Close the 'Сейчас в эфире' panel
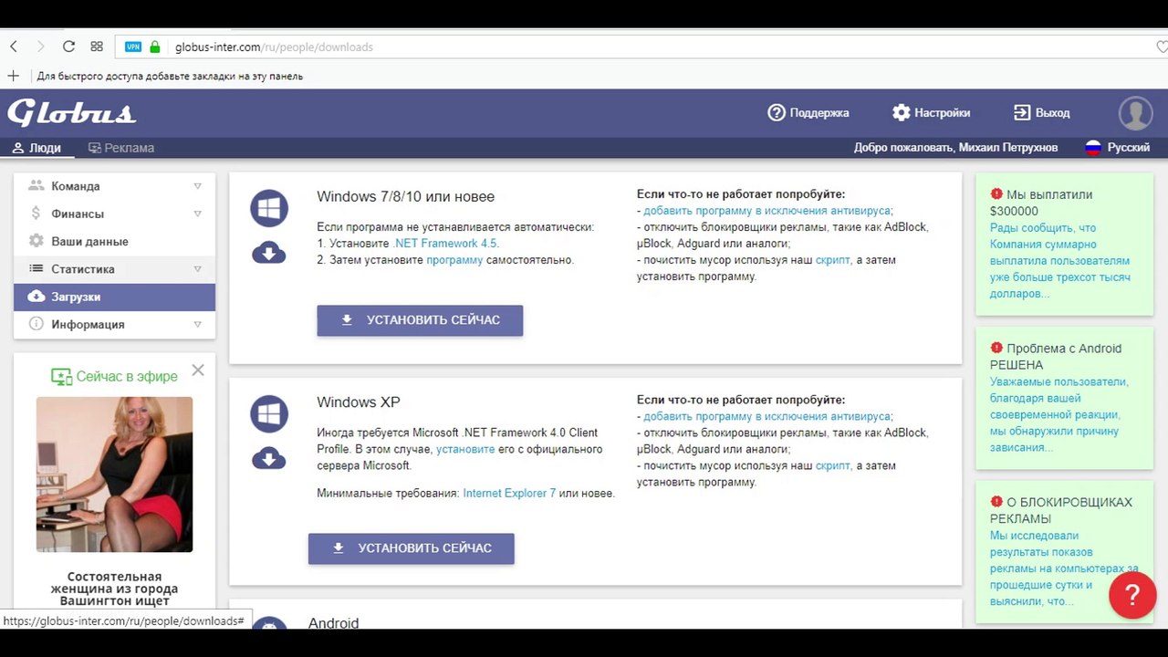1168x657 pixels. point(198,370)
